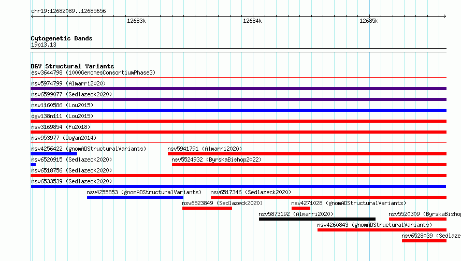Click the nsv4256422 gnomAD variant label
The image size is (461, 261).
click(x=89, y=149)
